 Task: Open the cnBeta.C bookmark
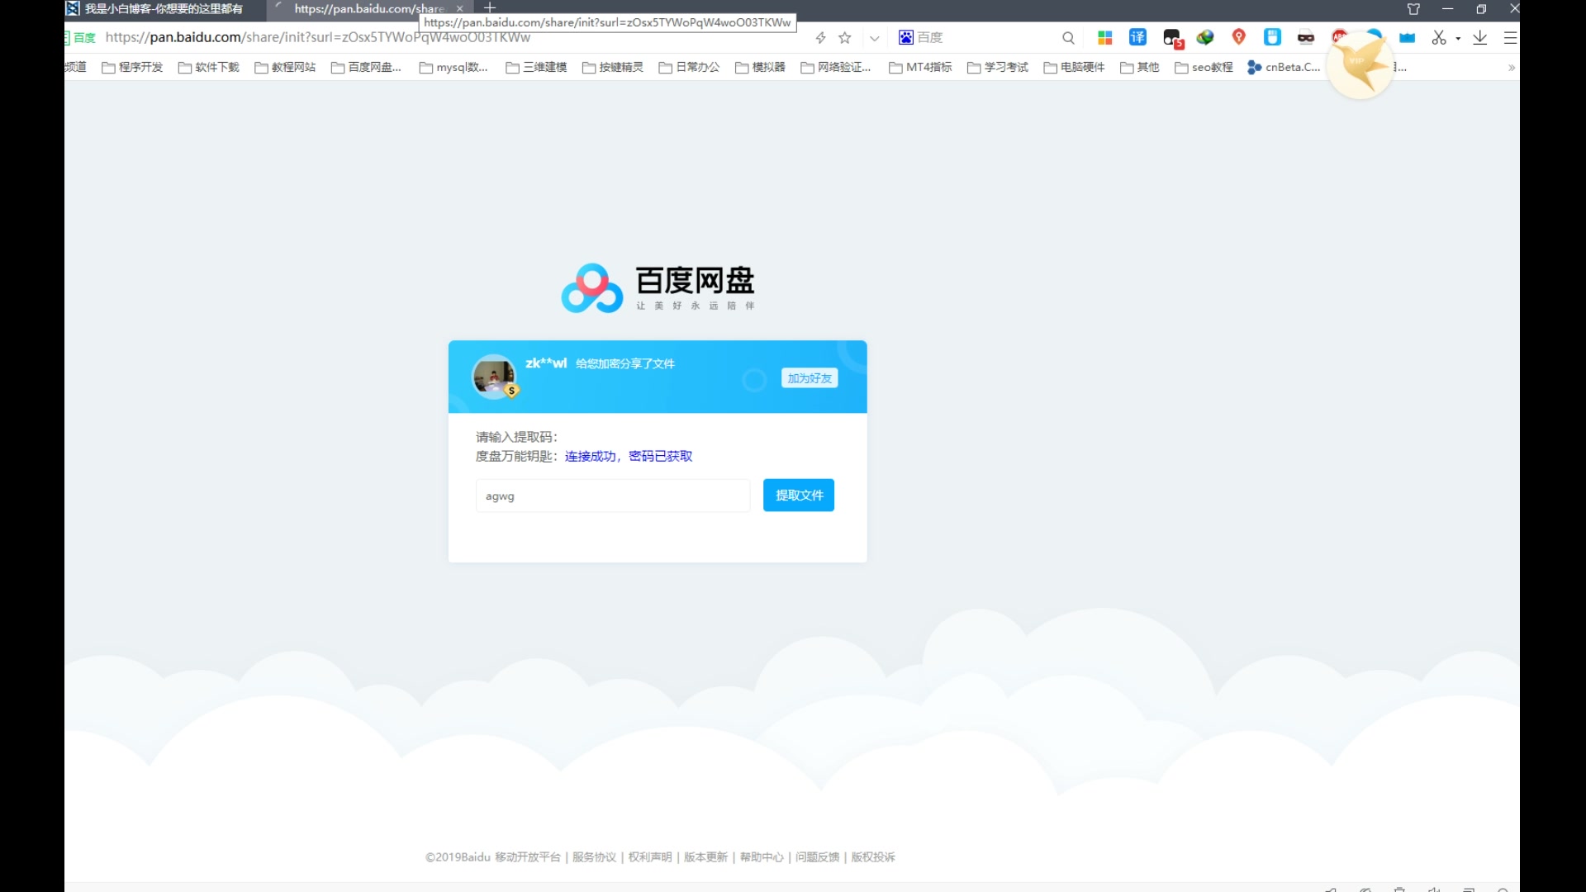(1284, 67)
